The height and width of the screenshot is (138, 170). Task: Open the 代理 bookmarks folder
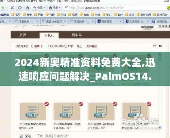pos(50,15)
